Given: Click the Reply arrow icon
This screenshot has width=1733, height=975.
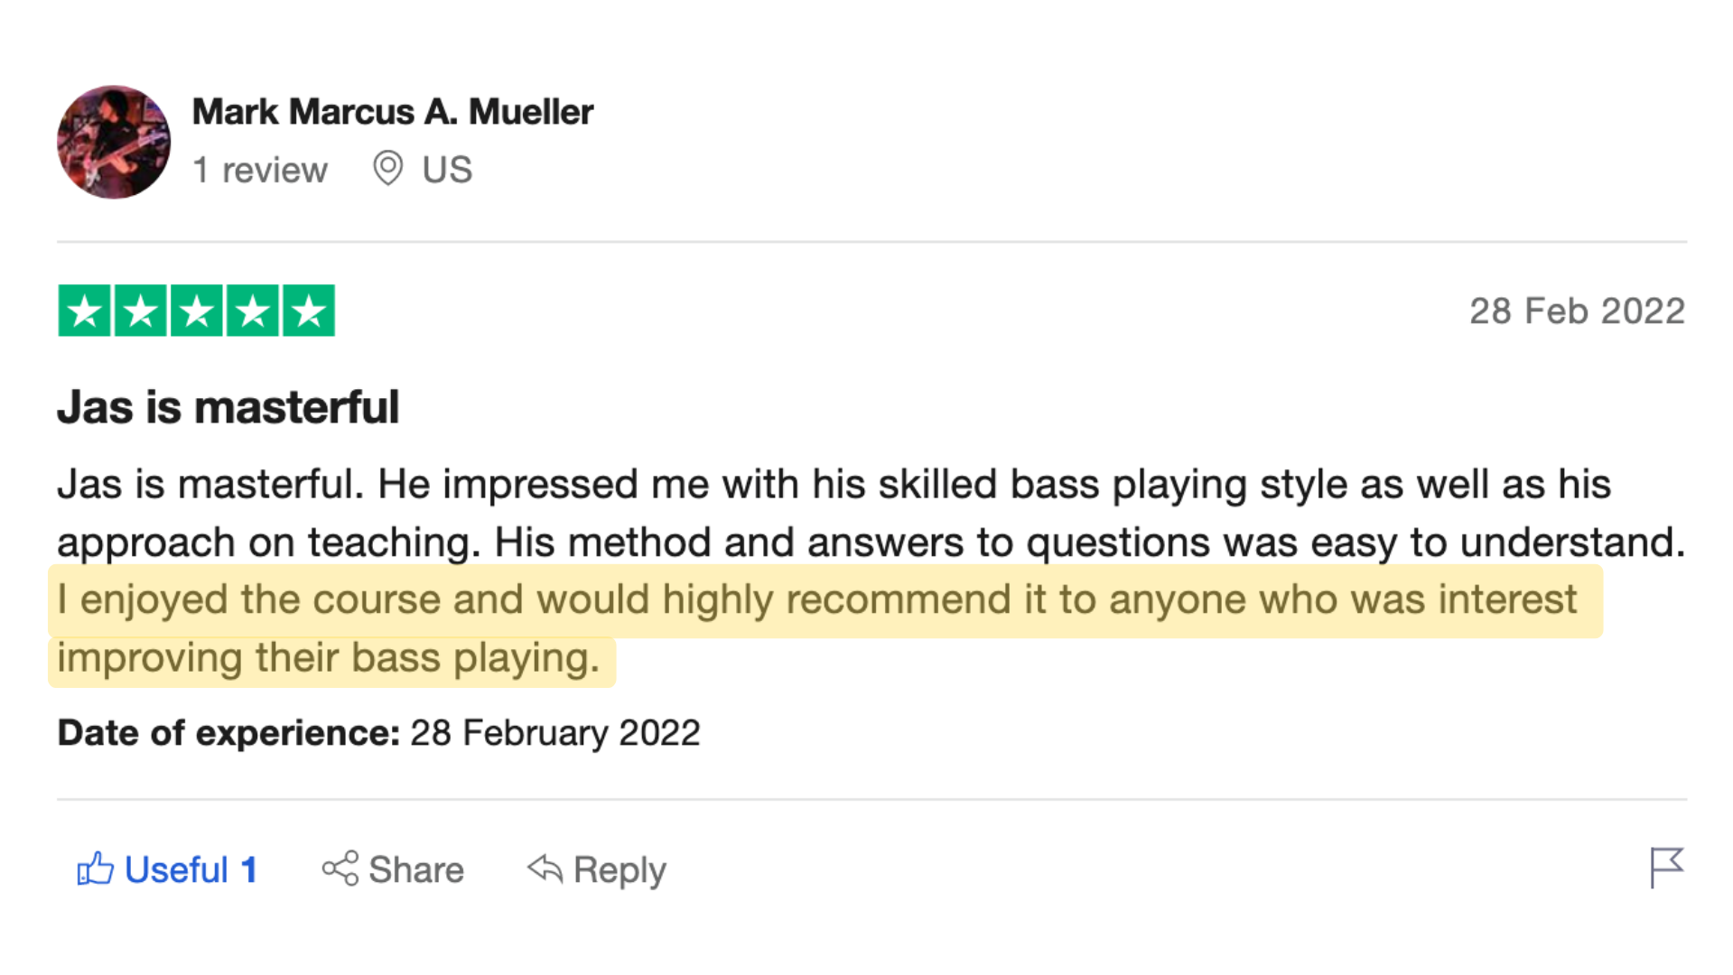Looking at the screenshot, I should pos(545,868).
